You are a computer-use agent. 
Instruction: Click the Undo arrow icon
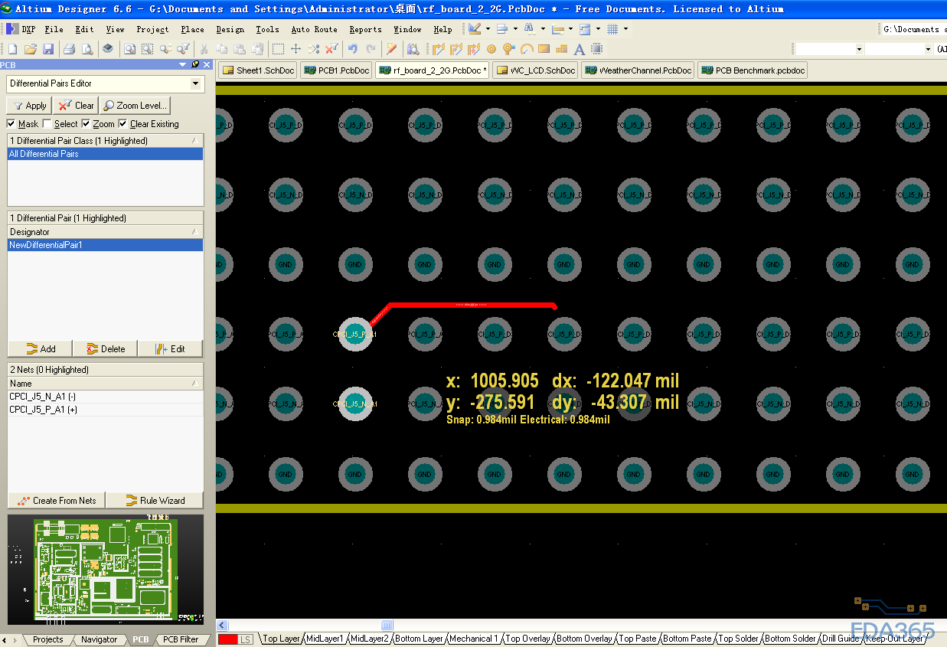(x=353, y=49)
